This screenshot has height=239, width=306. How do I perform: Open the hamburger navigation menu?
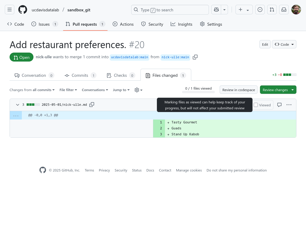pos(10,10)
